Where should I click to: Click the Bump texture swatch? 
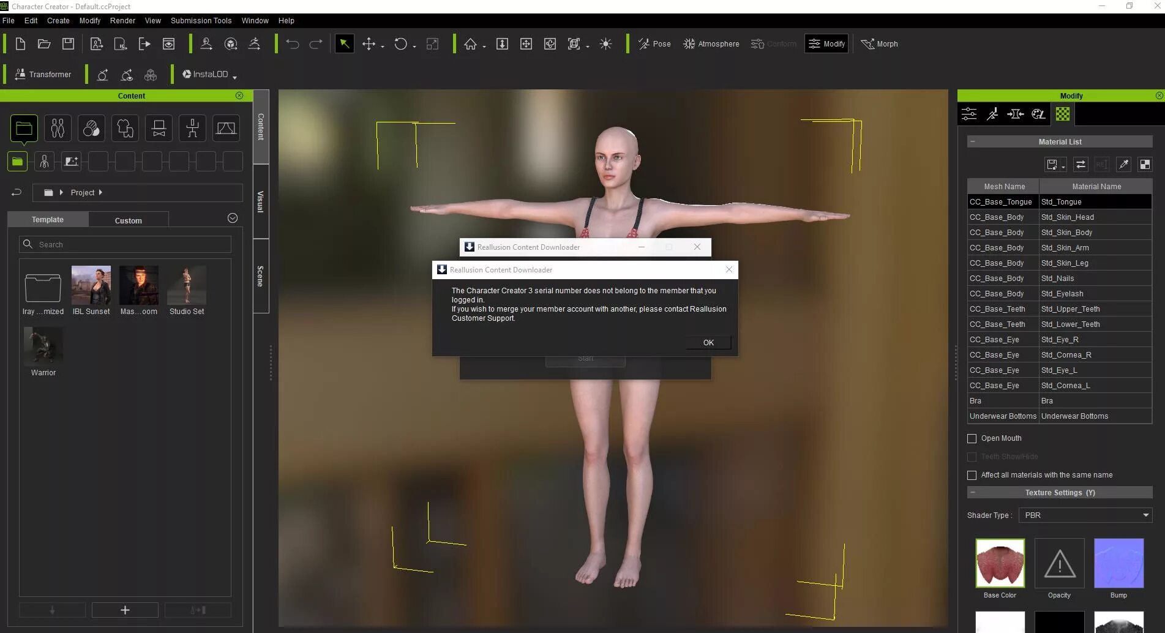pyautogui.click(x=1118, y=563)
